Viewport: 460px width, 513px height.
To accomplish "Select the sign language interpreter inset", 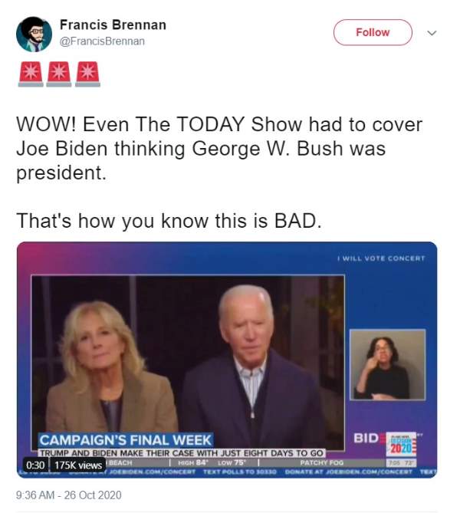I will tap(388, 364).
